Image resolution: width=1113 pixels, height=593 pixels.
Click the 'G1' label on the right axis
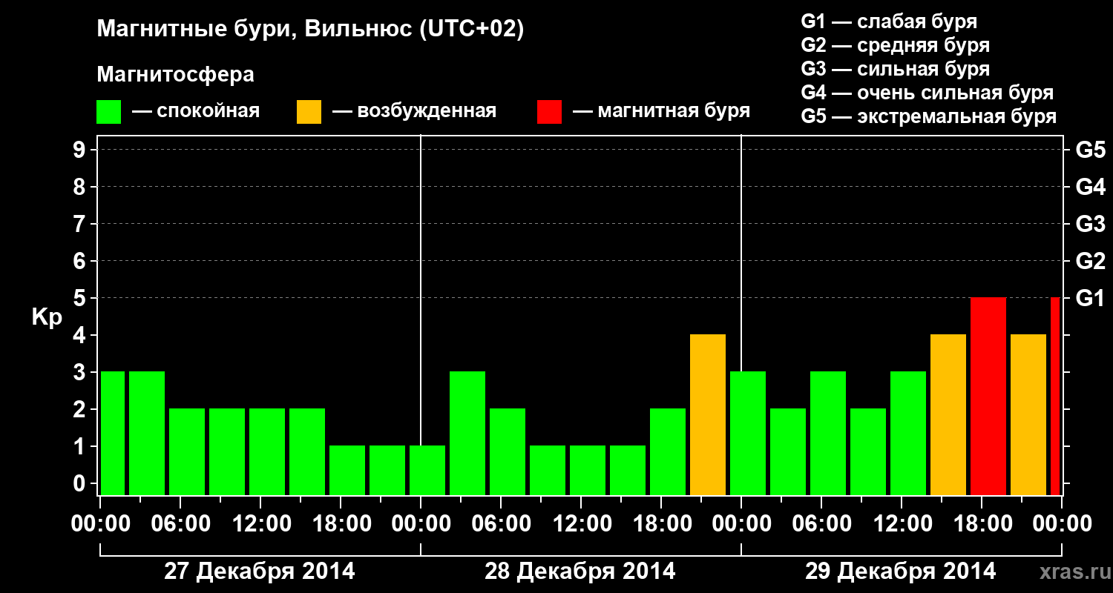click(1090, 298)
